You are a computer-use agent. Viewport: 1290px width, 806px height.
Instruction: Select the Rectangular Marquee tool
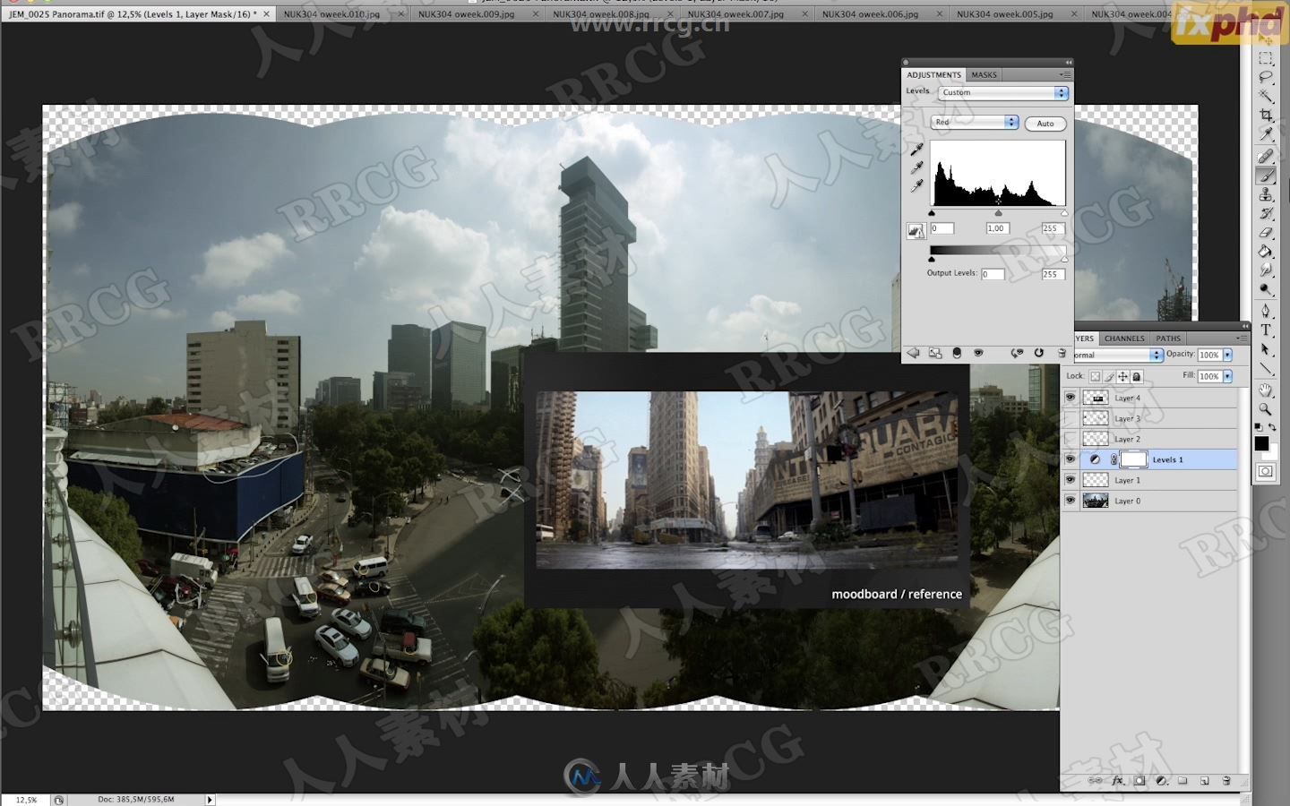tap(1266, 58)
